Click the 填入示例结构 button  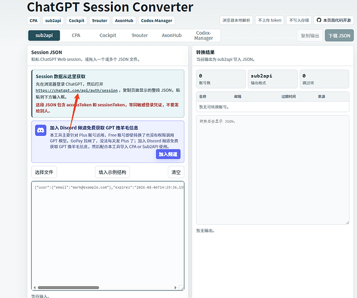coord(112,172)
